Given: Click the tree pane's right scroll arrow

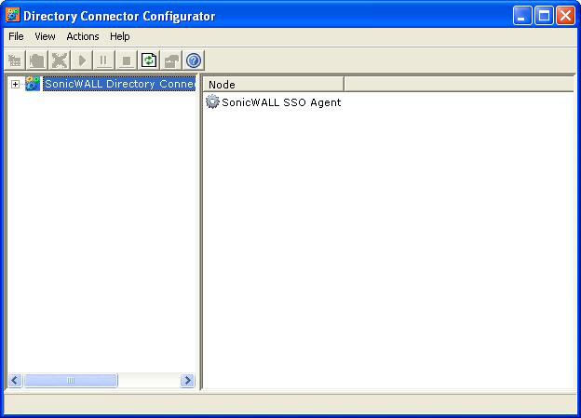Looking at the screenshot, I should tap(187, 380).
